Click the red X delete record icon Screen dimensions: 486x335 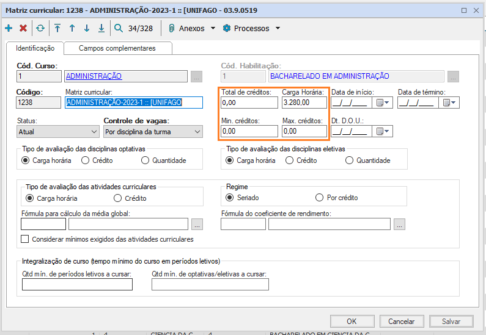coord(23,28)
